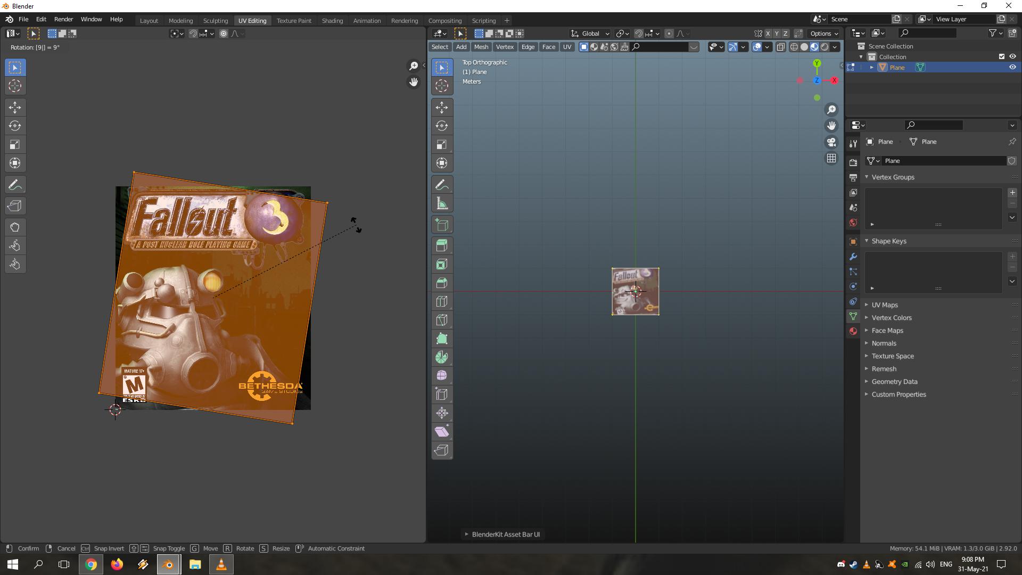This screenshot has width=1022, height=575.
Task: Add a new workspace tab with plus
Action: coord(507,21)
